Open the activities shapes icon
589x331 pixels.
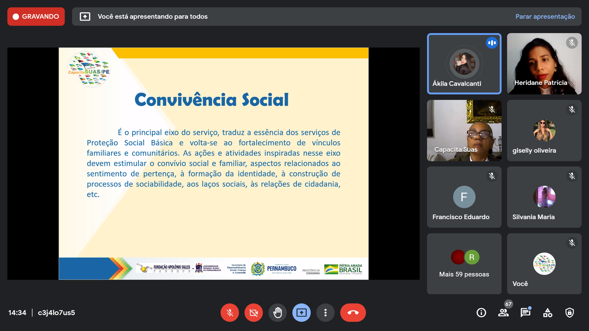[x=547, y=313]
